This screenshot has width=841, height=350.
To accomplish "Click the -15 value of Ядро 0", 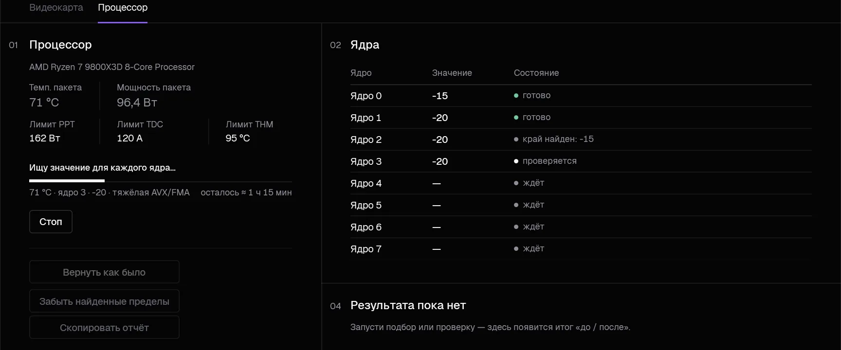I will (x=440, y=96).
